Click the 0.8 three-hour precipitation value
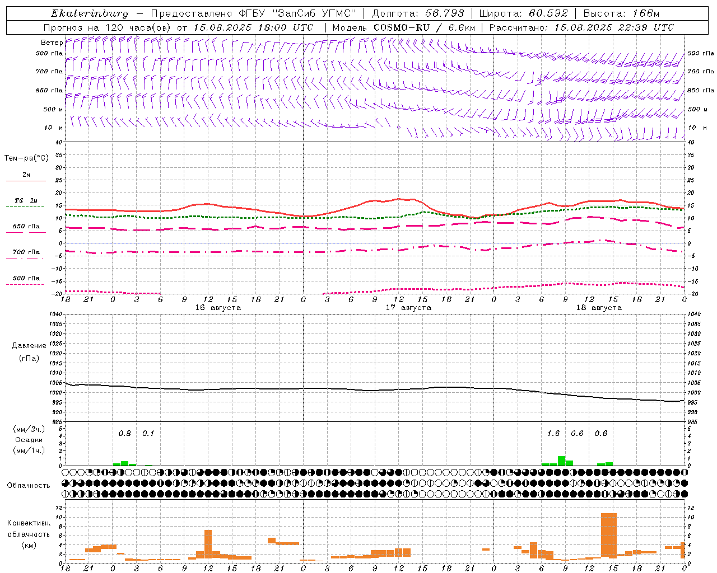The height and width of the screenshot is (573, 717). tap(124, 433)
